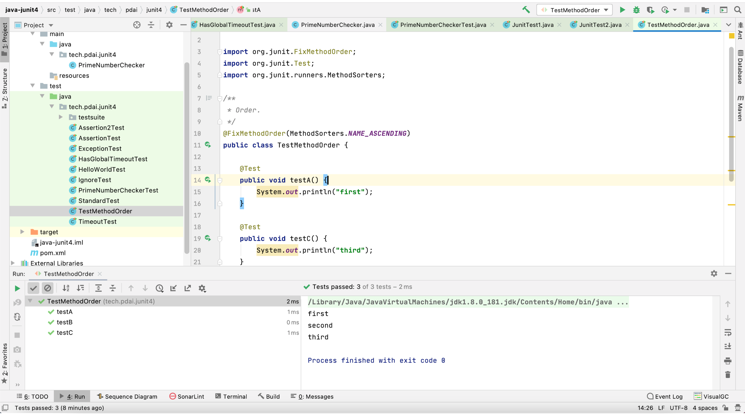Toggle Show Passed tests button
745x414 pixels.
tap(34, 288)
